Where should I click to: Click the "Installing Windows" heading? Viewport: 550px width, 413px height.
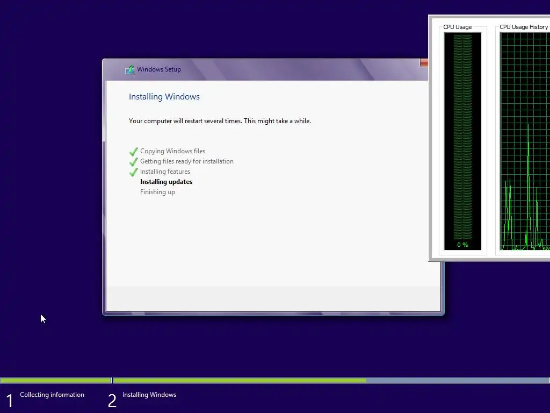tap(164, 97)
